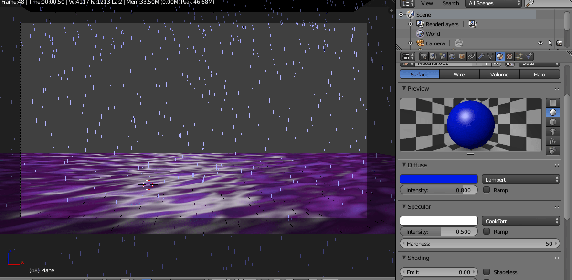The width and height of the screenshot is (572, 280).
Task: Select the Volume material mode
Action: click(499, 74)
